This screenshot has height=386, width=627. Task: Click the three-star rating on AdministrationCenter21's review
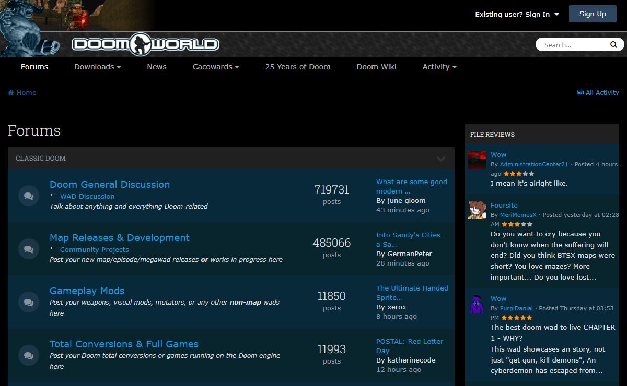point(519,174)
